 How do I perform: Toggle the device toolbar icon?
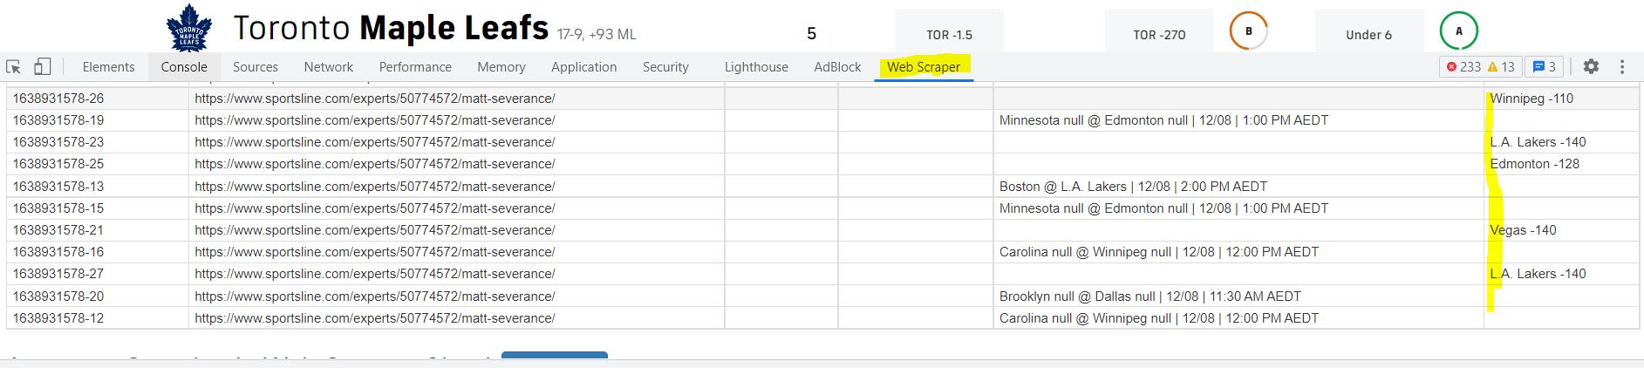[42, 66]
